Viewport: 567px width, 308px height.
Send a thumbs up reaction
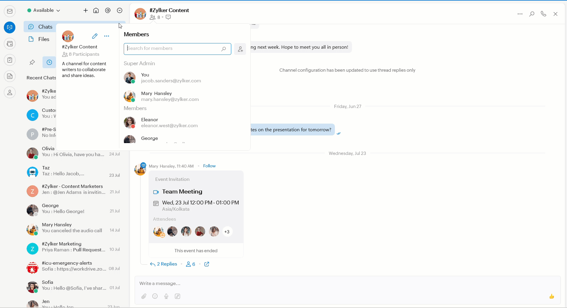tap(552, 296)
